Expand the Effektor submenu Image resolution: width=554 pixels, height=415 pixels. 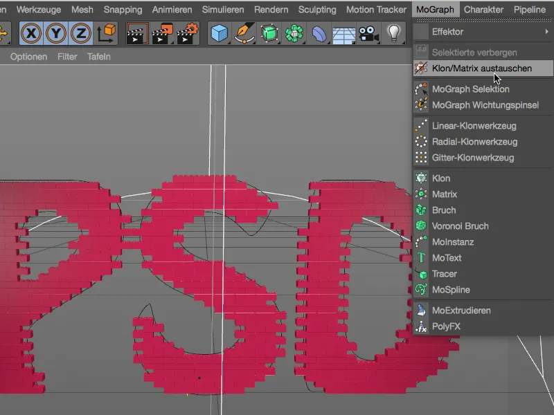485,32
